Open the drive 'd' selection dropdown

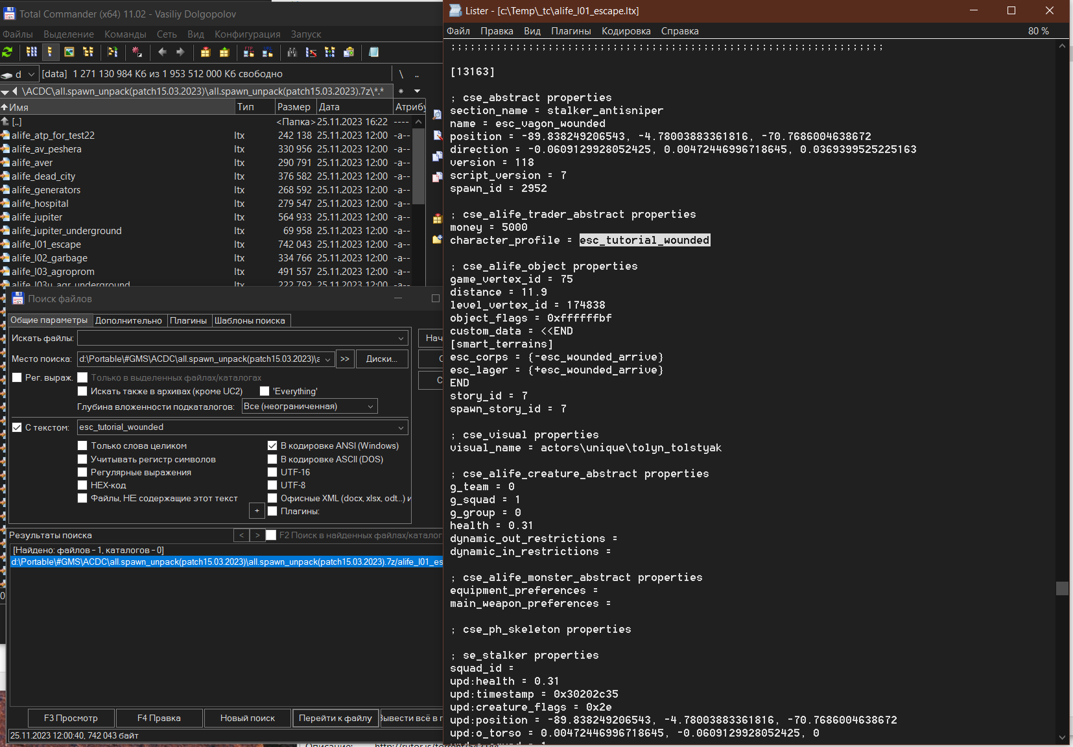[30, 74]
